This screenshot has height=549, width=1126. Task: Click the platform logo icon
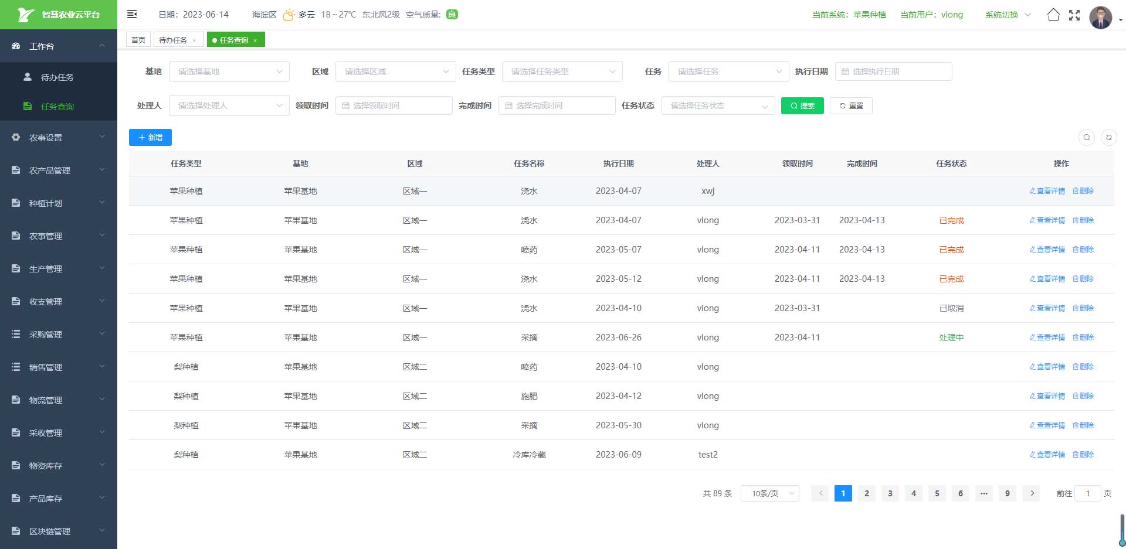click(25, 15)
